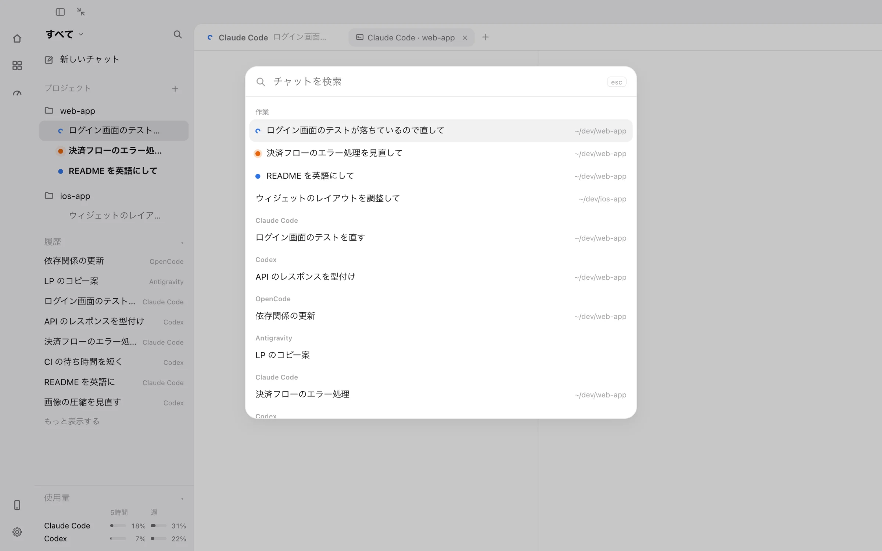
Task: Click Codex 週 usage bar 22%
Action: click(x=158, y=539)
